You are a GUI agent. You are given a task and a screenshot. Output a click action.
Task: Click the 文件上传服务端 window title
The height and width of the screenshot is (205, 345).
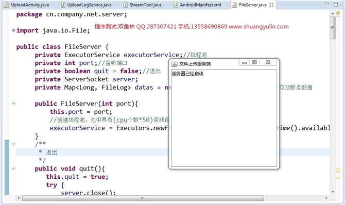[195, 64]
